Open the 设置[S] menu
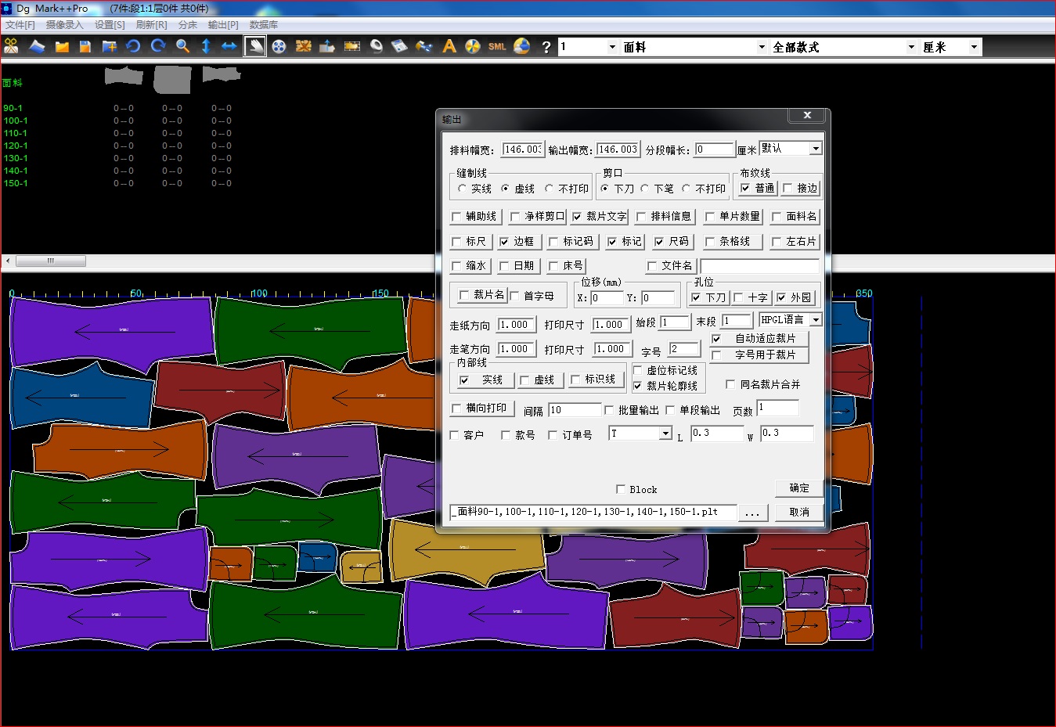 (110, 25)
